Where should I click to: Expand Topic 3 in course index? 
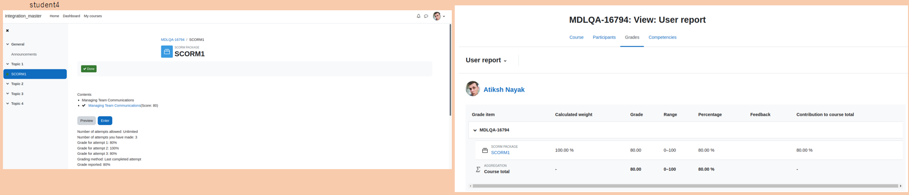pyautogui.click(x=7, y=94)
